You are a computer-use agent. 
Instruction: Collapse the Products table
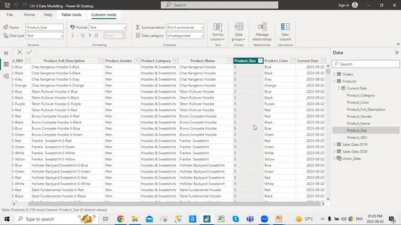click(x=334, y=81)
